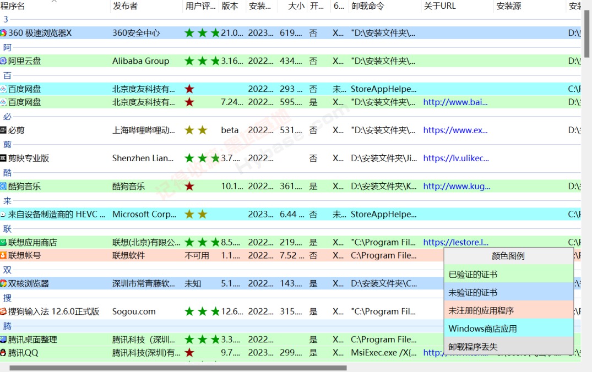Click the 联想软件 publisher cell
Image resolution: width=592 pixels, height=372 pixels.
(128, 255)
